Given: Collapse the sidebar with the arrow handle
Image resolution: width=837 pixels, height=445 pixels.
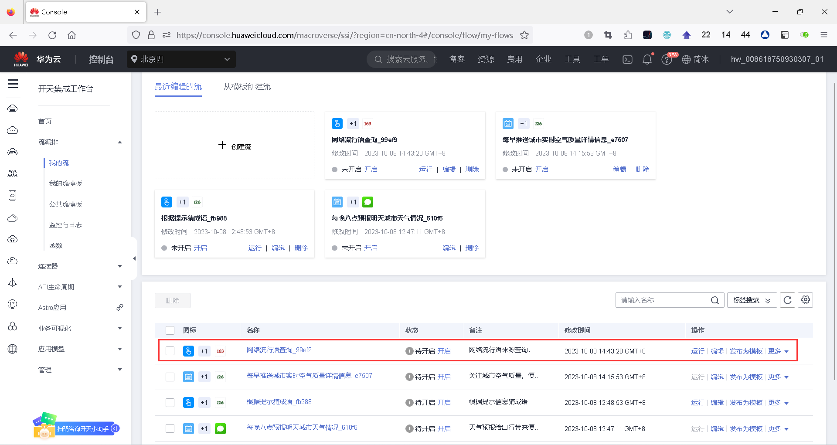Looking at the screenshot, I should [x=134, y=258].
